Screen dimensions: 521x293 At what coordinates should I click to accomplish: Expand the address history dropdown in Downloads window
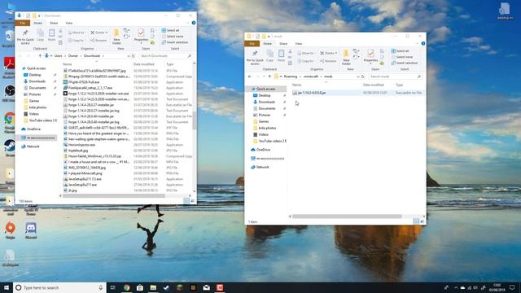(x=129, y=56)
